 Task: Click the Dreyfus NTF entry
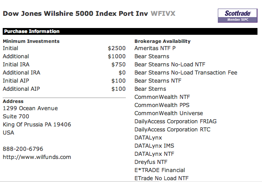tap(151, 162)
